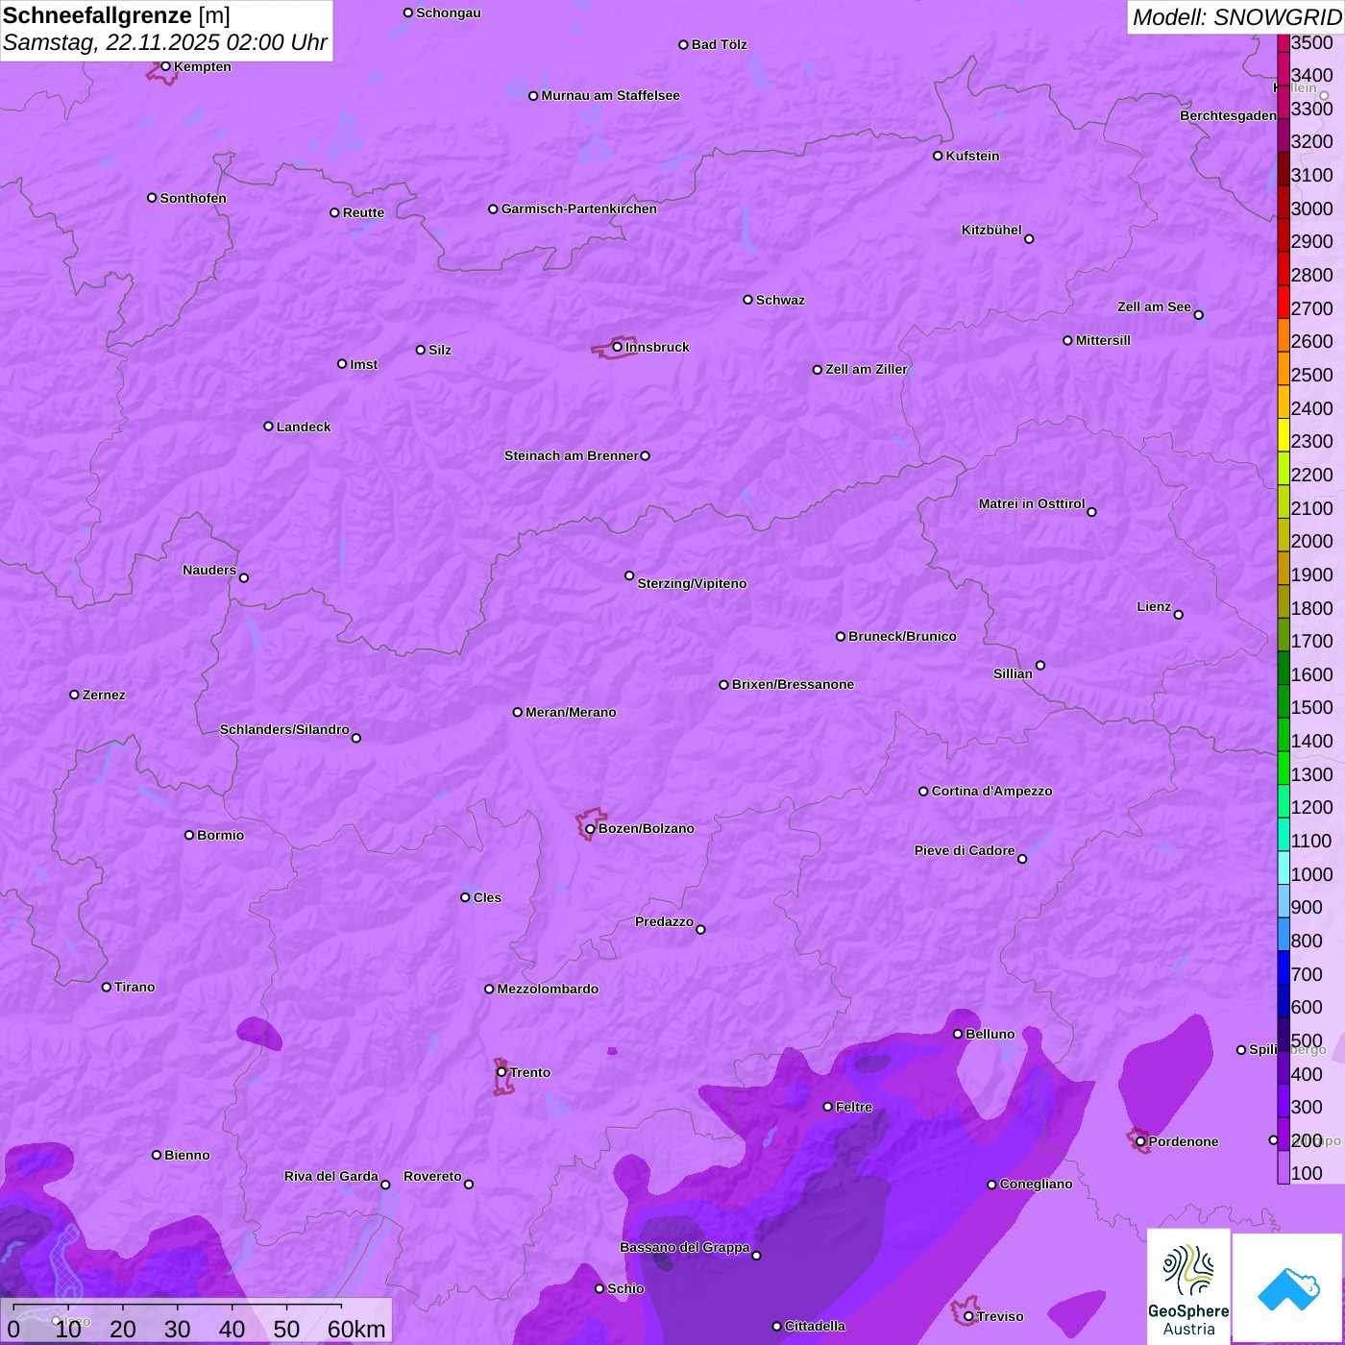
Task: Click the 'Sterzing/Vipiteno' label
Action: tap(692, 583)
